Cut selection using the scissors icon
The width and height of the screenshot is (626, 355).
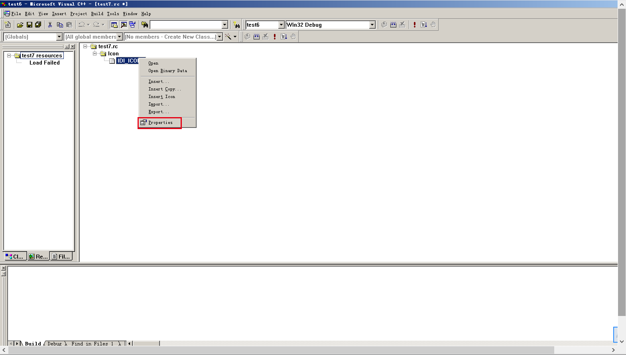coord(50,25)
